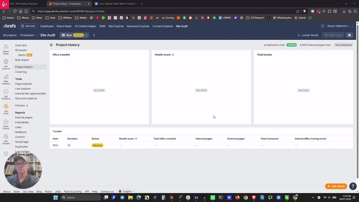The image size is (359, 202).
Task: Open the Windows Start menu
Action: (x=56, y=197)
